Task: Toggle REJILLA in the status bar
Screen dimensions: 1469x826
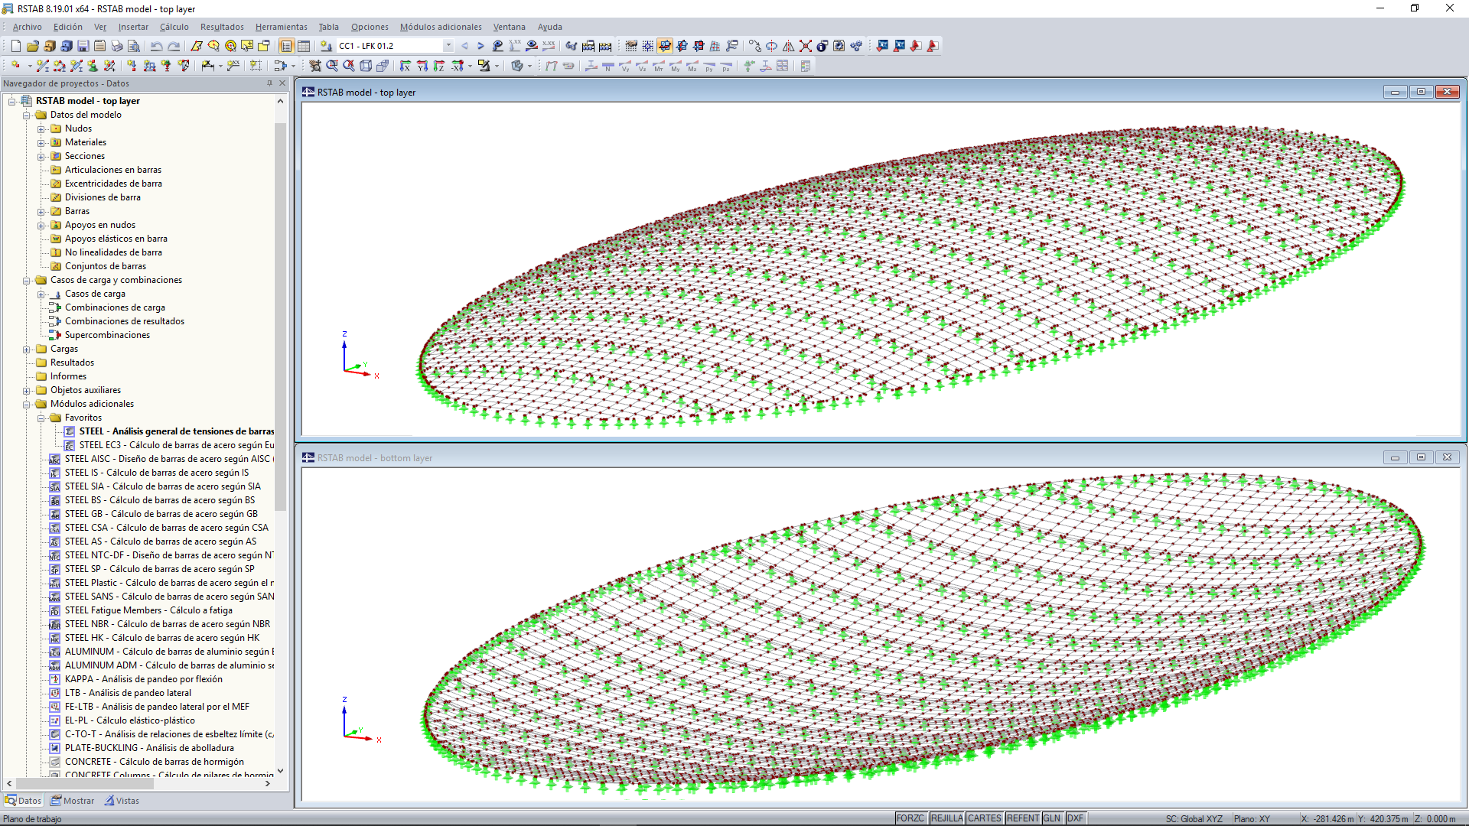Action: (946, 818)
